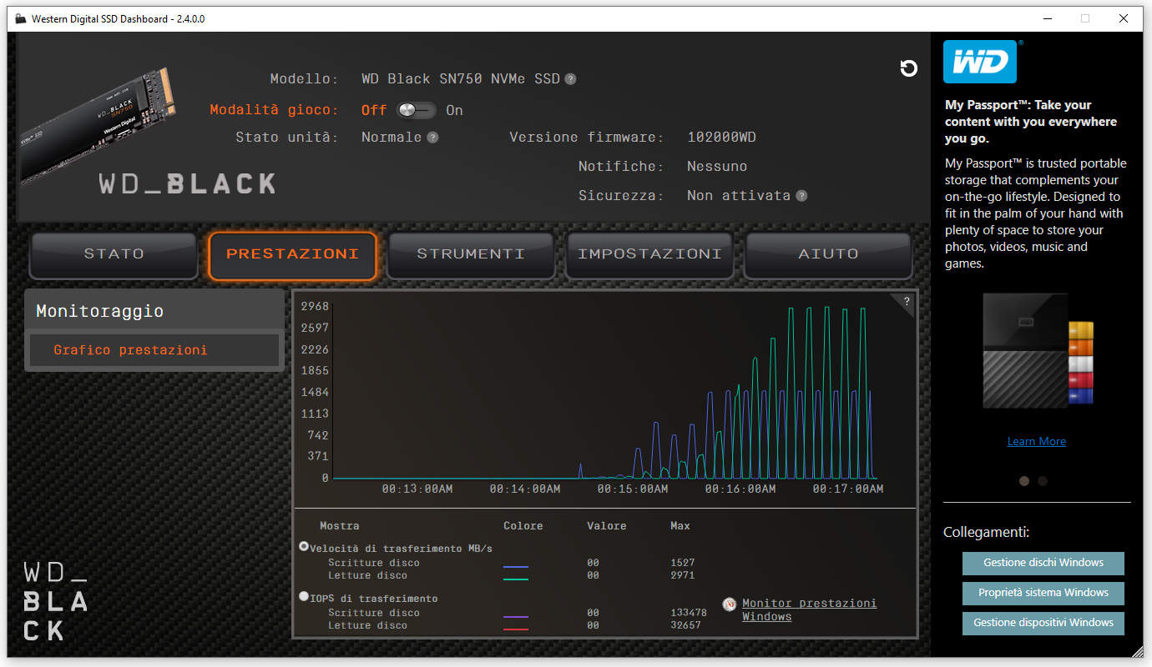Select IOPS di trasferimento radio button

tap(304, 596)
